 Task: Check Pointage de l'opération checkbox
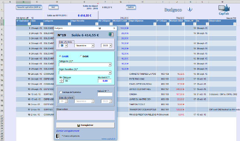click(61, 92)
